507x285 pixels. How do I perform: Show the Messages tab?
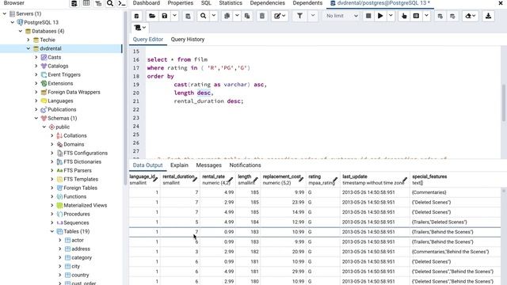pyautogui.click(x=208, y=165)
